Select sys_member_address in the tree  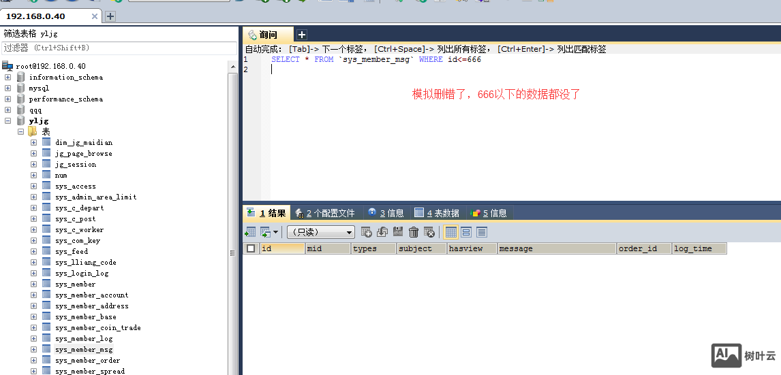(91, 306)
